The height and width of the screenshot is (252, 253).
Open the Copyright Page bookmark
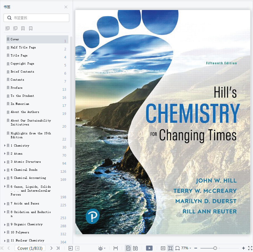37,64
